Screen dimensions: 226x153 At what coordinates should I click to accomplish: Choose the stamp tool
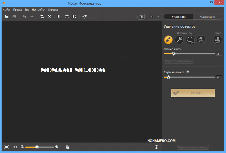pos(218,39)
